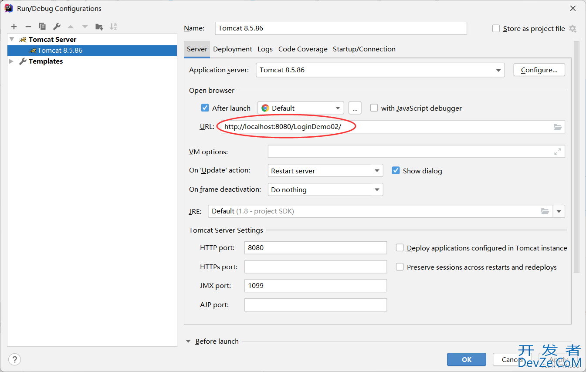586x372 pixels.
Task: Expand VM options field editor
Action: (x=558, y=152)
